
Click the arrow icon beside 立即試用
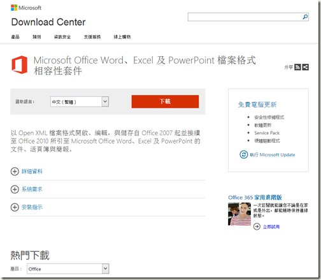(257, 226)
